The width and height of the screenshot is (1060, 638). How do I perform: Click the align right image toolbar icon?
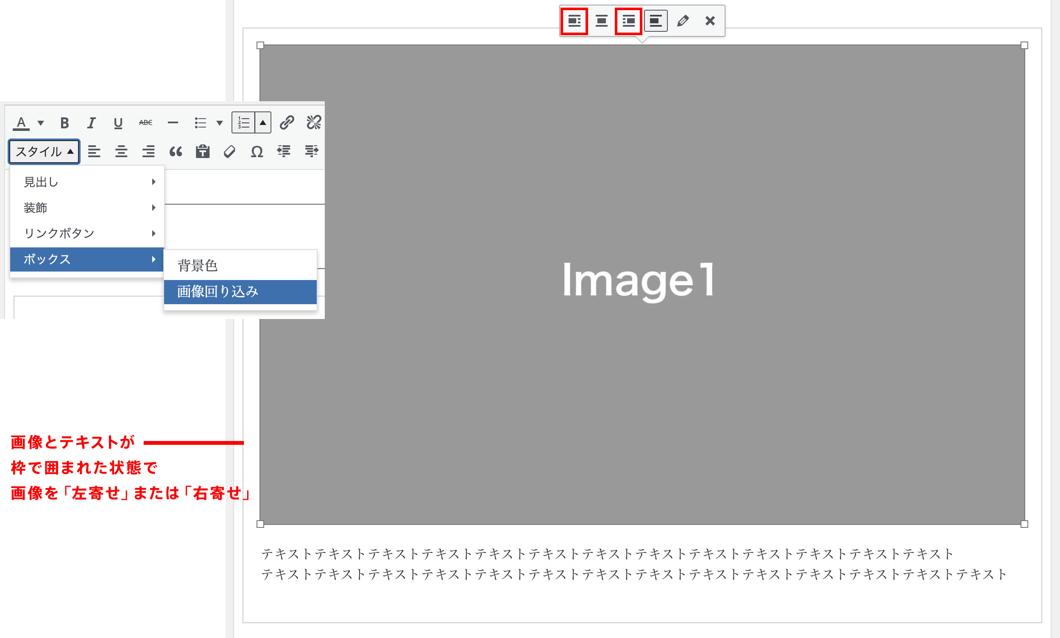pyautogui.click(x=628, y=21)
